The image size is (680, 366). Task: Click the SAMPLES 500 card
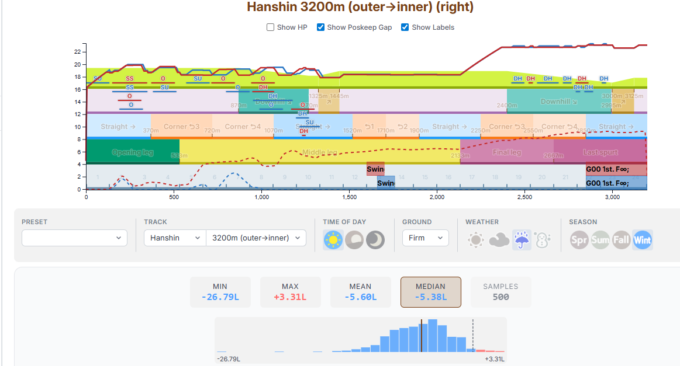point(501,292)
